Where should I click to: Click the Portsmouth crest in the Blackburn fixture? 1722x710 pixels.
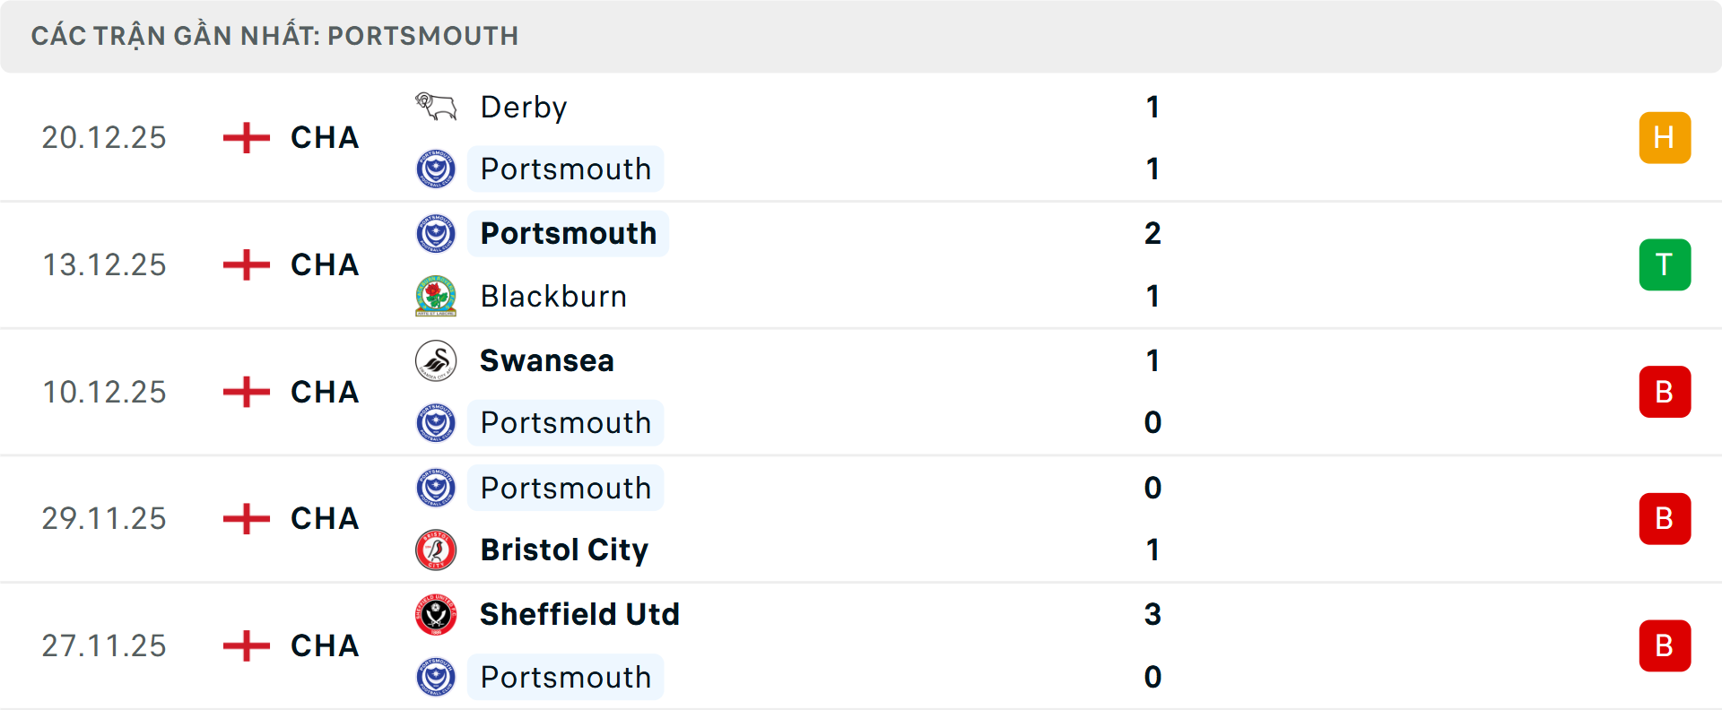click(x=436, y=233)
